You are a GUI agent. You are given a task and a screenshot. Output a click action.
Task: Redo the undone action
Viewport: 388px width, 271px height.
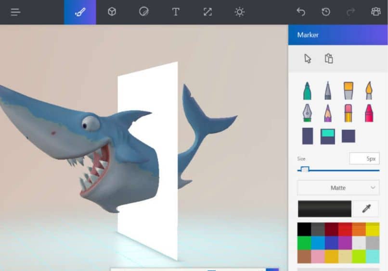pos(351,12)
